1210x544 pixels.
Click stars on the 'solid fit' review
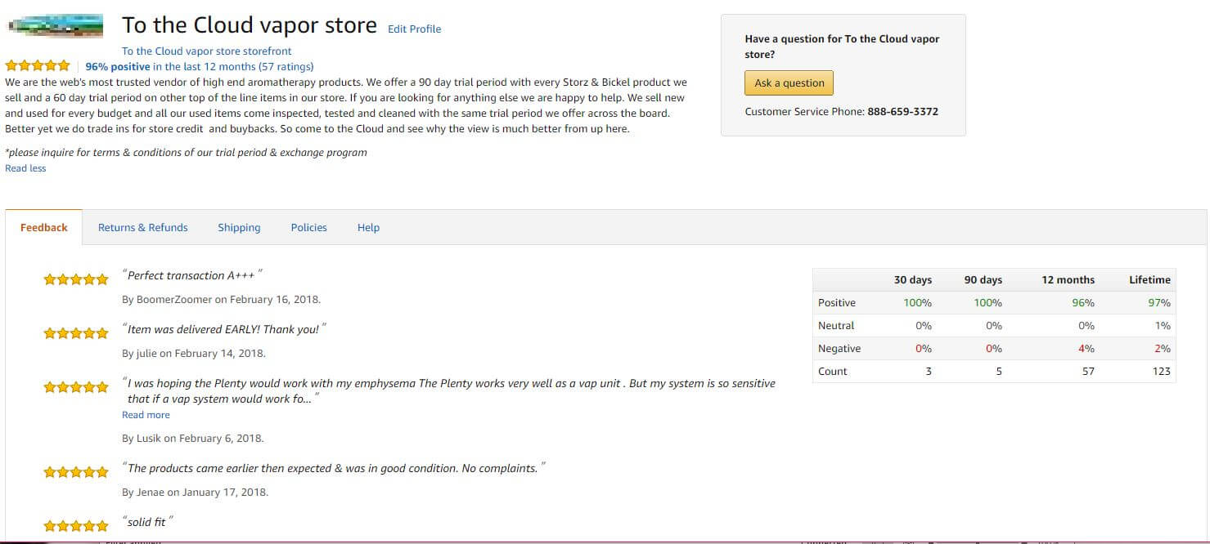click(x=76, y=526)
